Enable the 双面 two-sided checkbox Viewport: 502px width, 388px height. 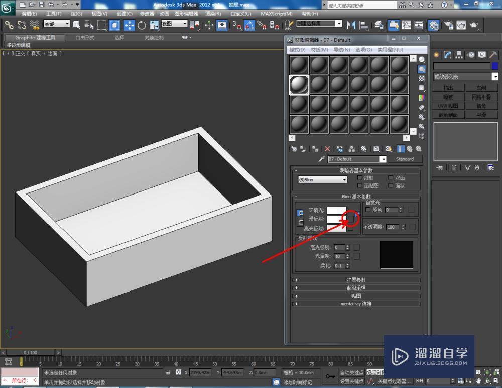[x=389, y=178]
